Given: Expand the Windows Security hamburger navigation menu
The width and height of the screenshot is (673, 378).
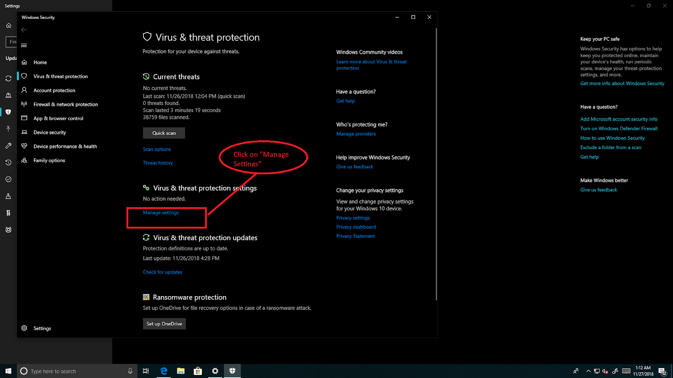Looking at the screenshot, I should [x=24, y=45].
